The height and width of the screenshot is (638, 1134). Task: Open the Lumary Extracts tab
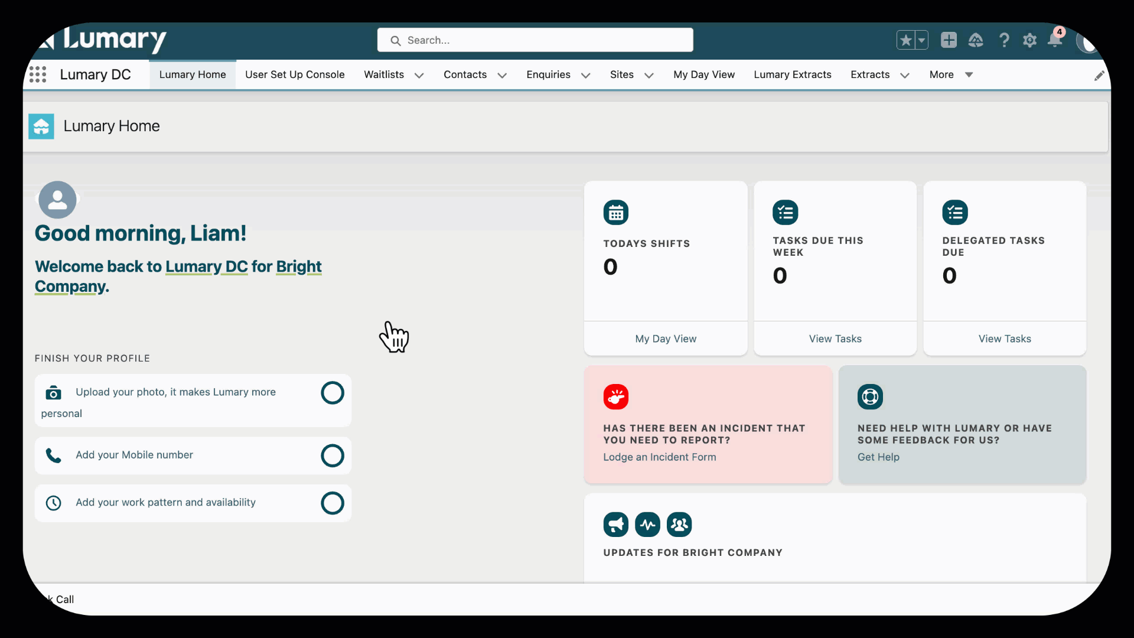coord(792,74)
